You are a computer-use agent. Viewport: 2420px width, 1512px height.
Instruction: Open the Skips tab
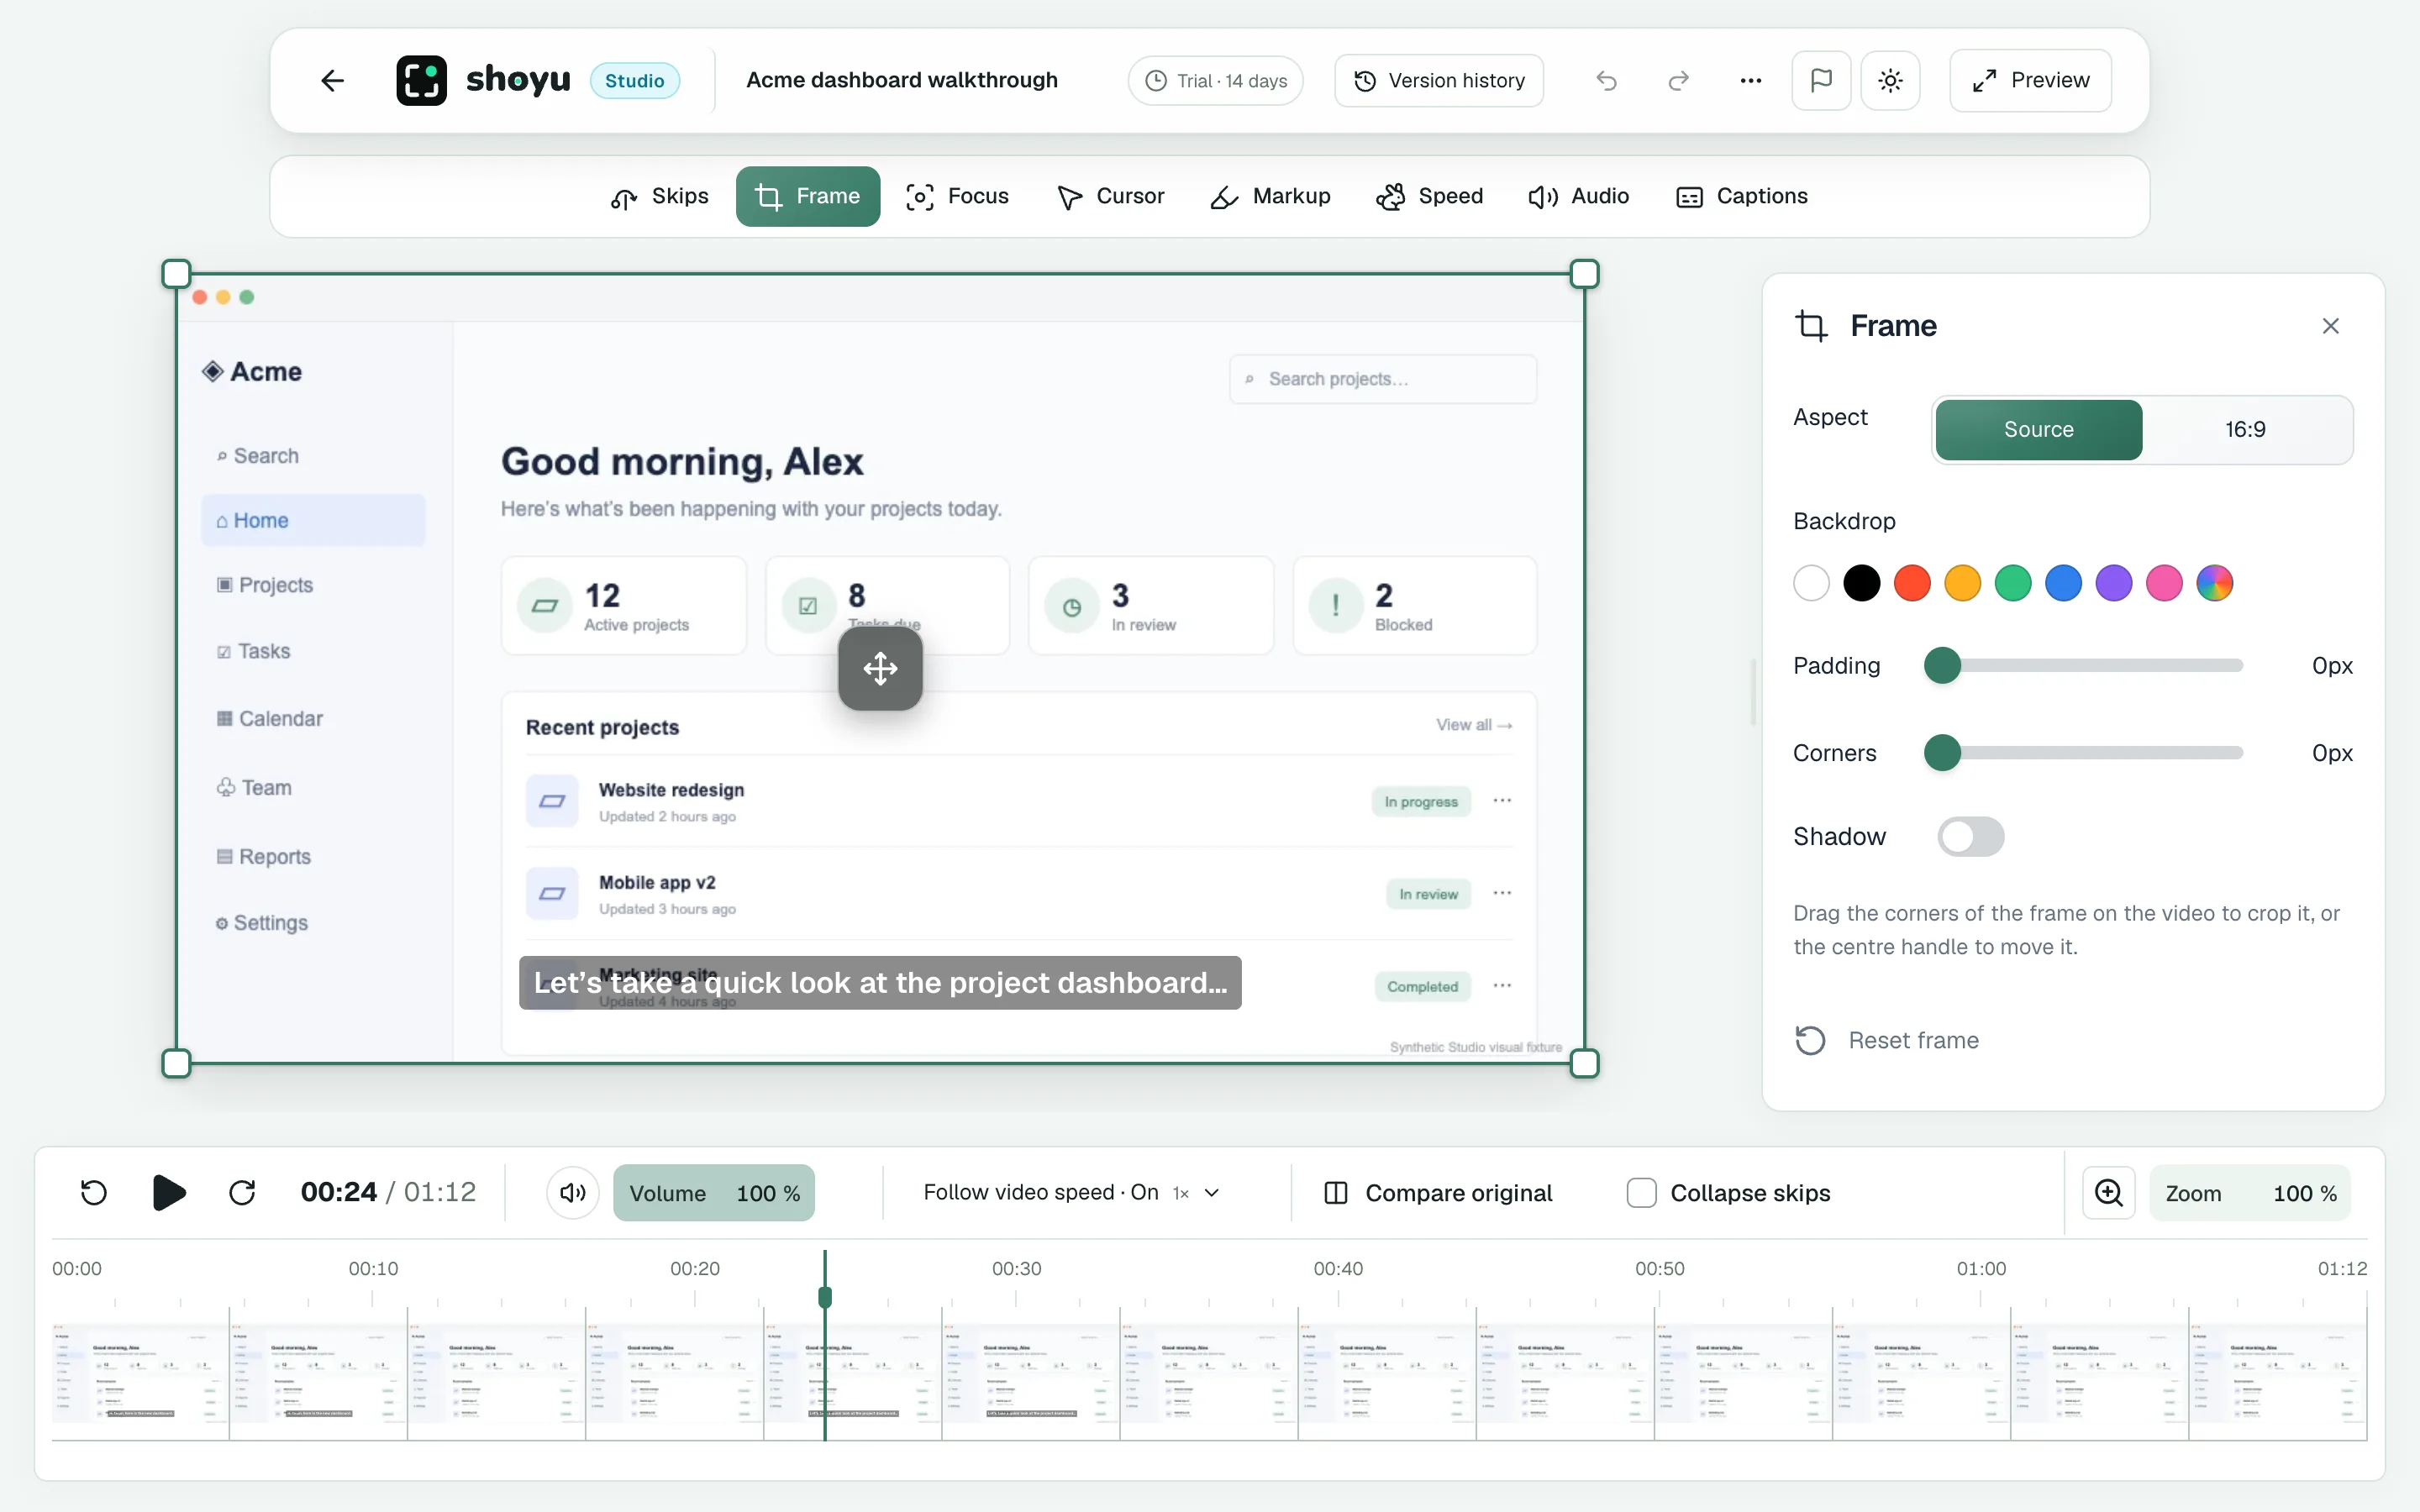[659, 196]
